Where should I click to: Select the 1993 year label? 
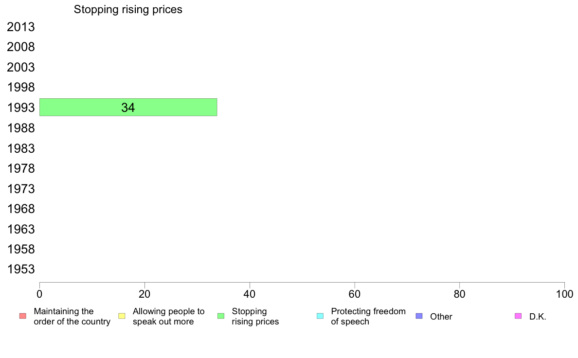click(21, 107)
